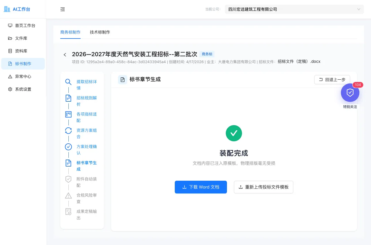The height and width of the screenshot is (245, 371).
Task: Click the shield icon for 附件自动装配 step
Action: 68,179
